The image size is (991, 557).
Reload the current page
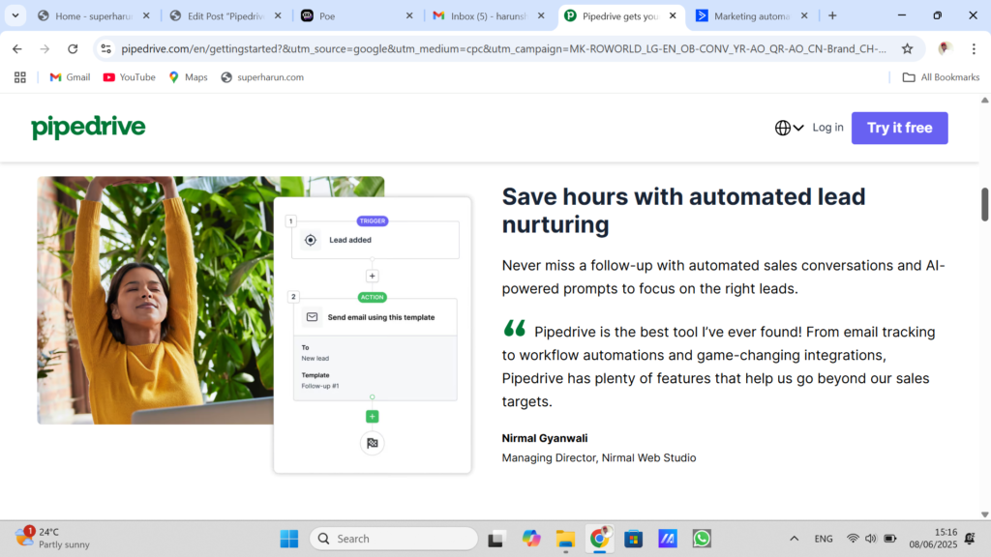73,48
